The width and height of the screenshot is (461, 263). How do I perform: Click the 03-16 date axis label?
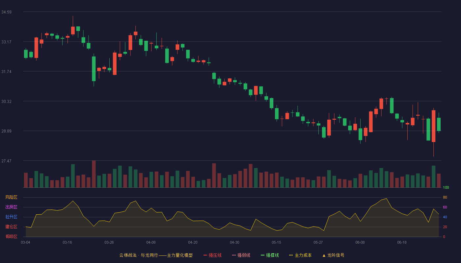(67, 242)
